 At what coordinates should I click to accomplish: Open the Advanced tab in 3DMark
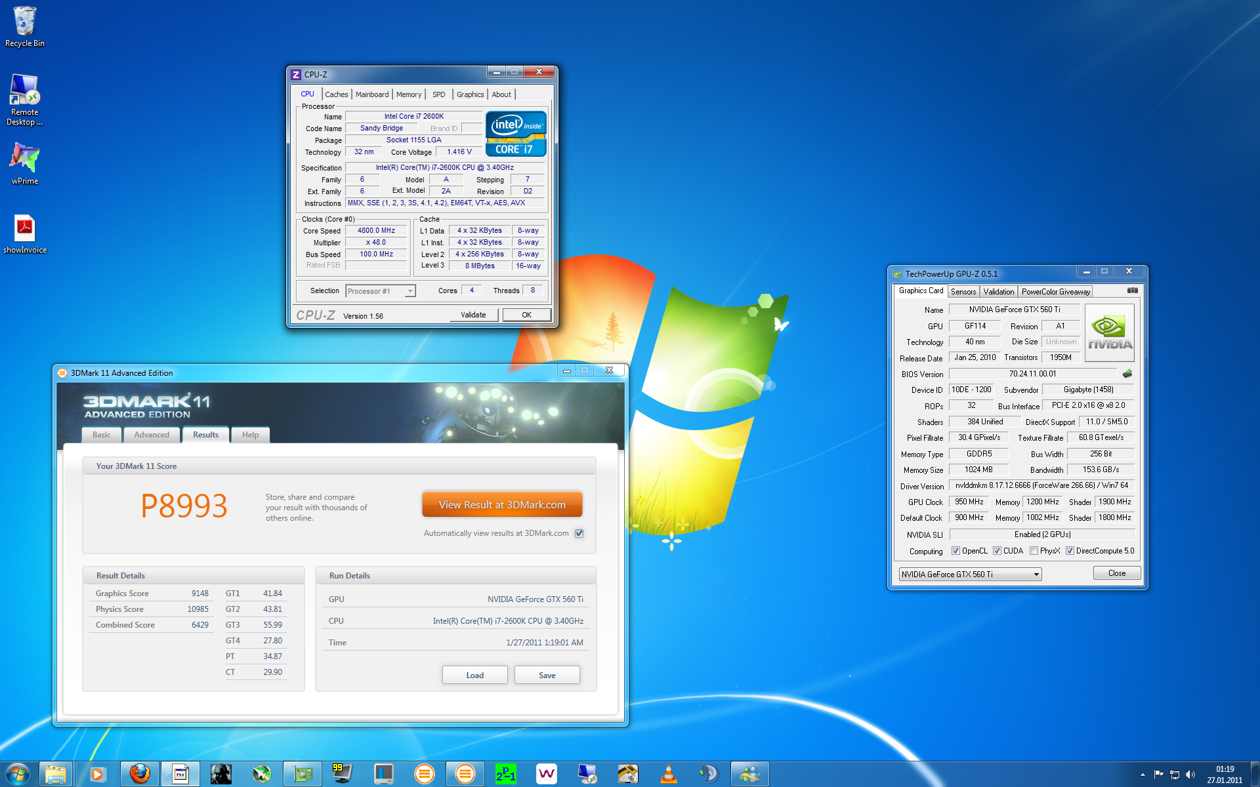coord(152,435)
